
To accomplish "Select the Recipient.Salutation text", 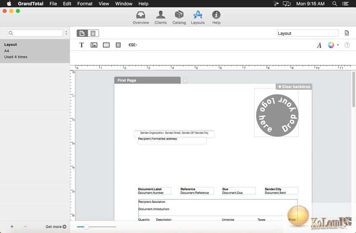I will tap(152, 202).
